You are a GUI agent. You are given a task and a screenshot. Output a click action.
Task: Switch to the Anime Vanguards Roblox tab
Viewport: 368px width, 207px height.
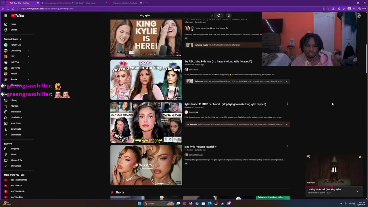pyautogui.click(x=57, y=3)
